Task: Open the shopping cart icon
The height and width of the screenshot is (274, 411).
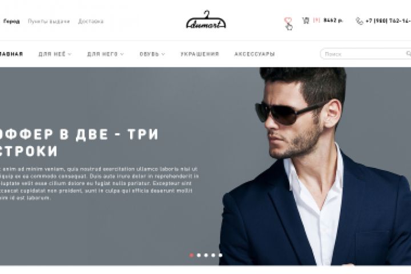Action: pyautogui.click(x=305, y=21)
